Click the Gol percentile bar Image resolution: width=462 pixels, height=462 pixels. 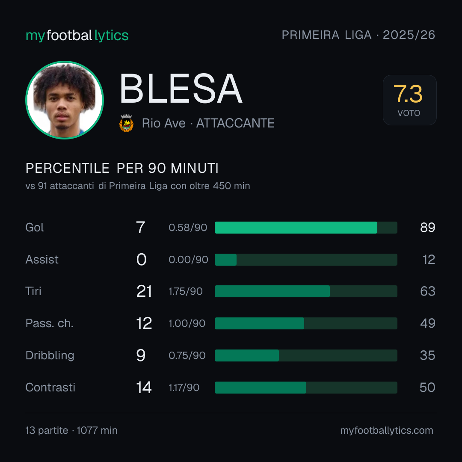[x=306, y=228]
